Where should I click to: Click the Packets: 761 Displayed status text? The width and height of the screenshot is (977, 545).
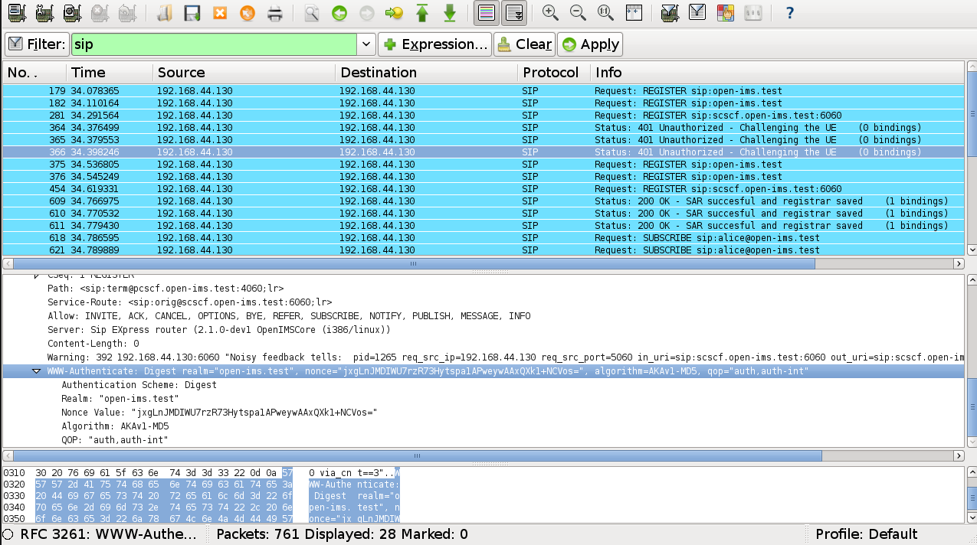(342, 534)
